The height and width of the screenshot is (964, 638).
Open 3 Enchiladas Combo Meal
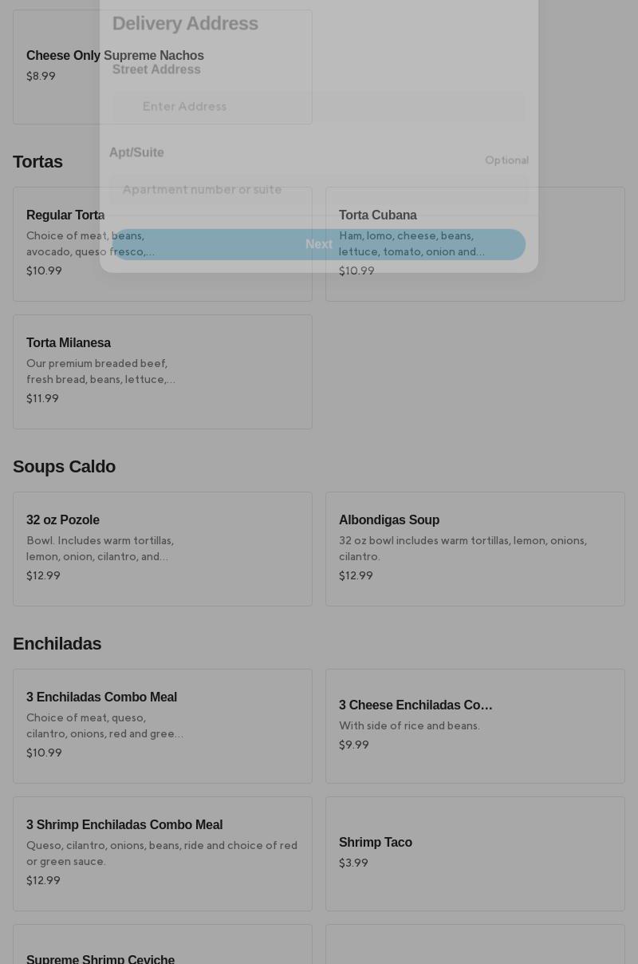163,725
